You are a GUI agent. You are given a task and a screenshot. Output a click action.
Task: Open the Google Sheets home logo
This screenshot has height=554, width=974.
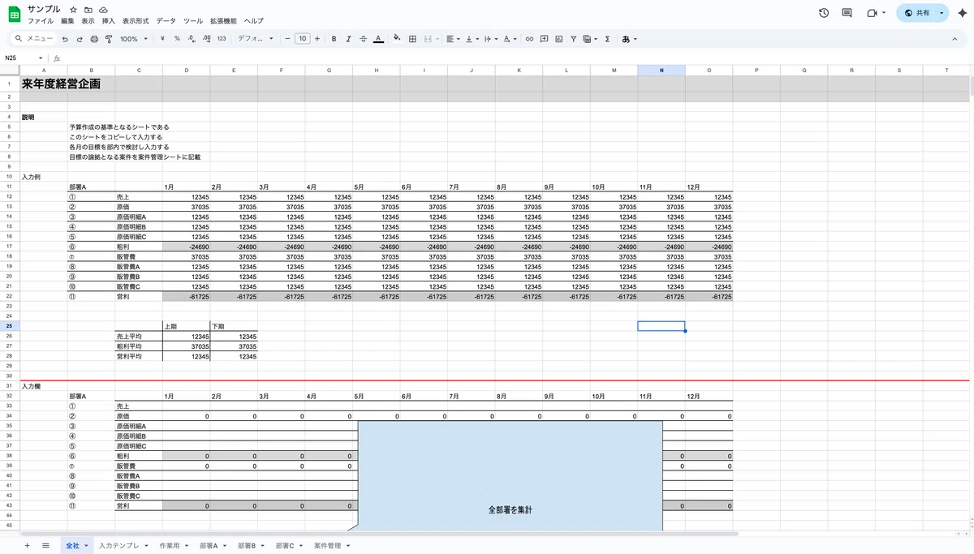pyautogui.click(x=15, y=14)
